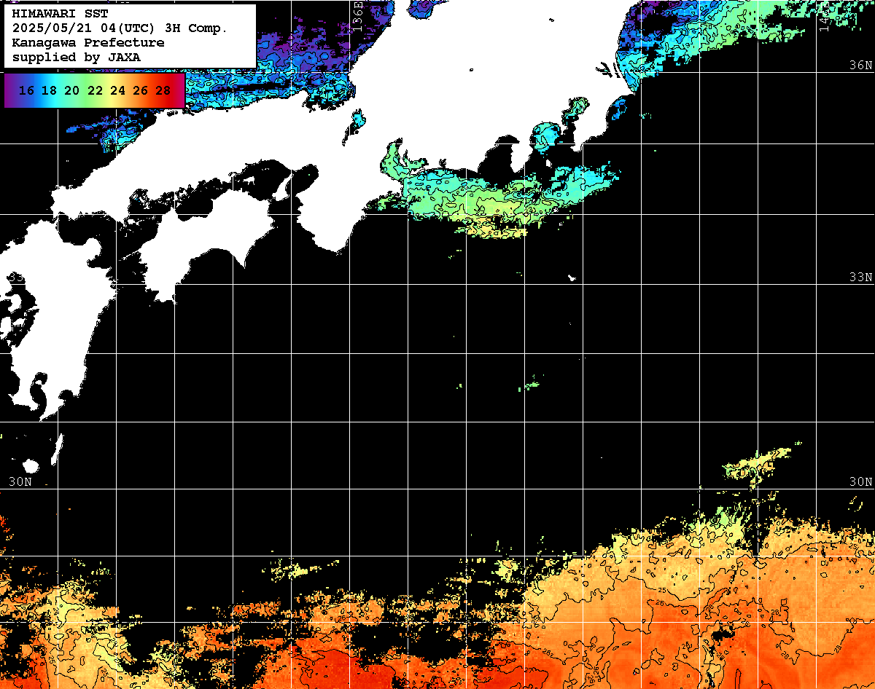Click the "18" value on the color legend
The width and height of the screenshot is (875, 689).
click(49, 91)
